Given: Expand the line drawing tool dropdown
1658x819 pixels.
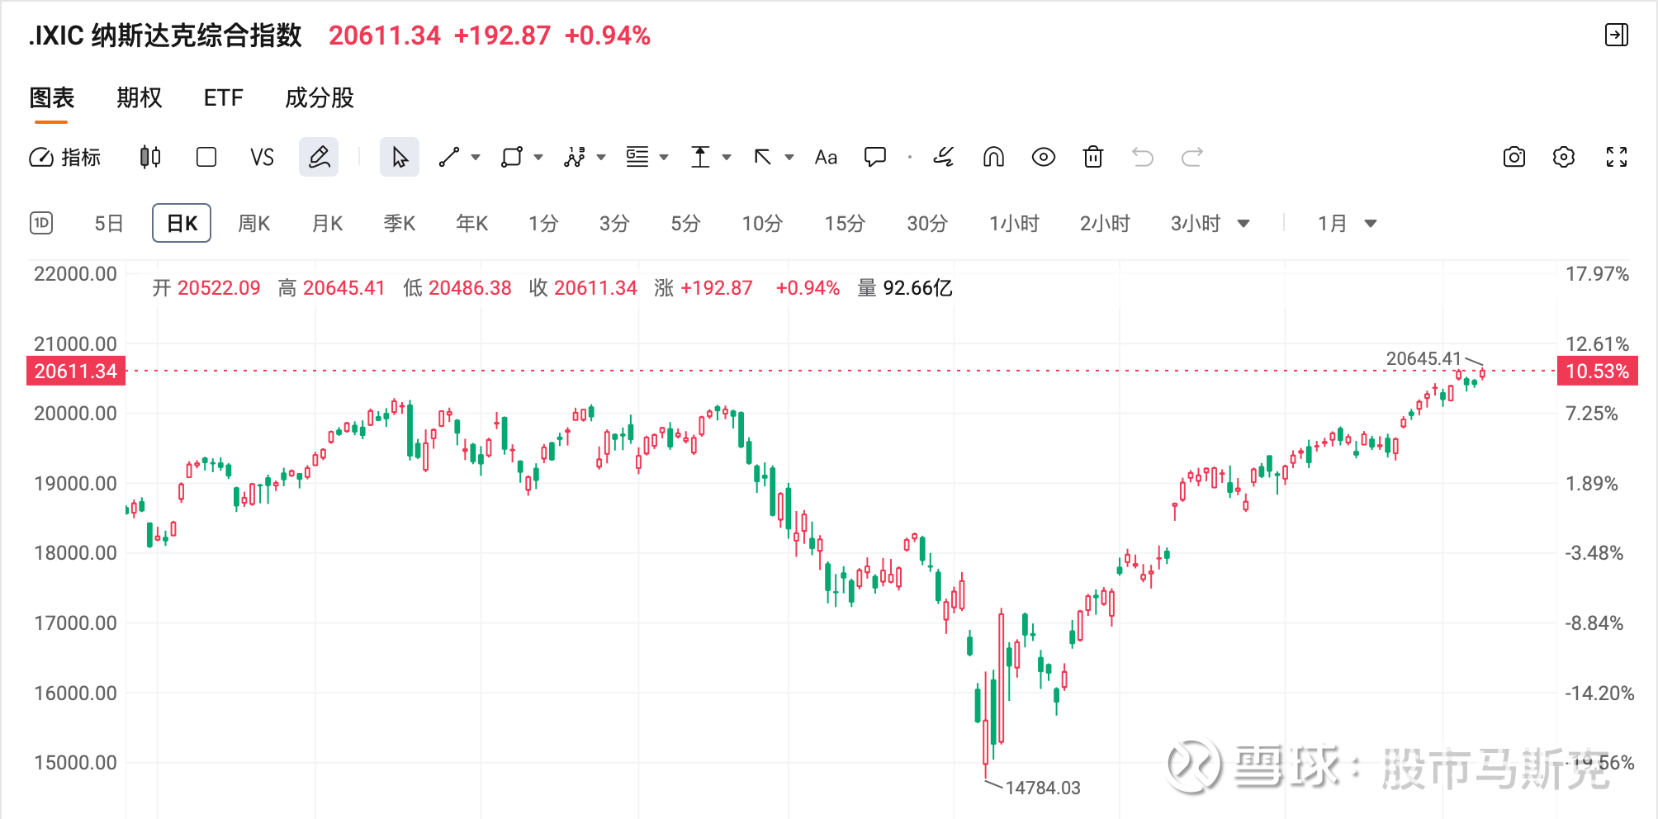Looking at the screenshot, I should [x=476, y=157].
